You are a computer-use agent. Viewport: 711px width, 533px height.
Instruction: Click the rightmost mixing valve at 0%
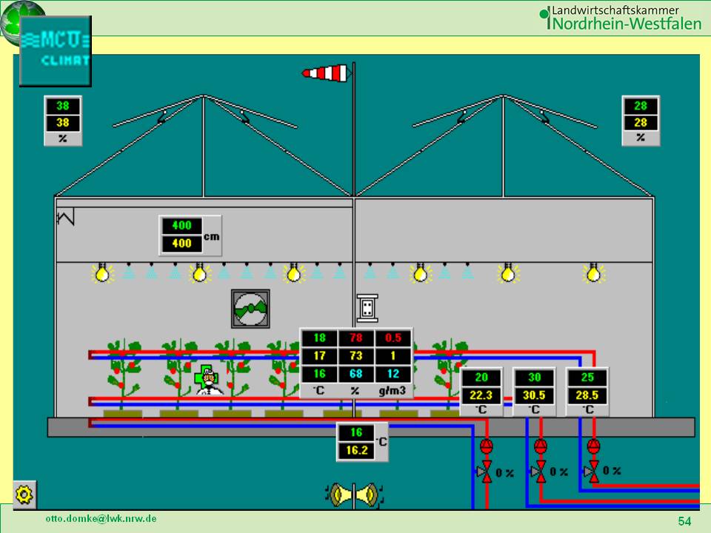pyautogui.click(x=592, y=471)
